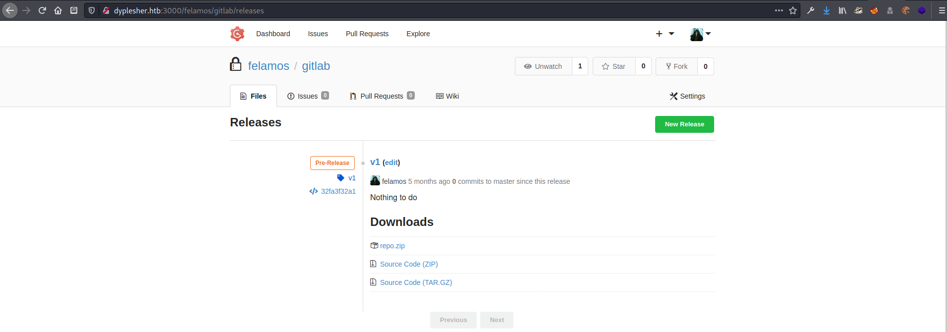This screenshot has width=947, height=332.
Task: Download the repo.zip attachment
Action: pyautogui.click(x=392, y=246)
